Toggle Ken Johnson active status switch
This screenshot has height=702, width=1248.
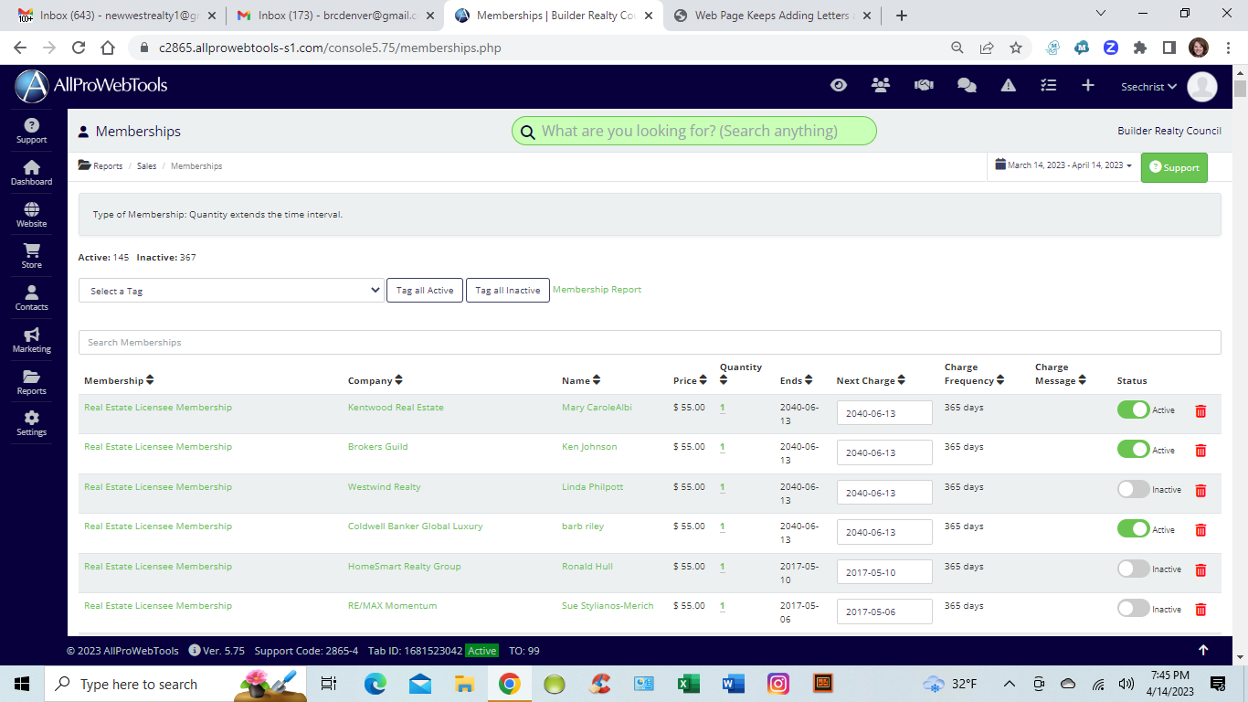(x=1133, y=449)
